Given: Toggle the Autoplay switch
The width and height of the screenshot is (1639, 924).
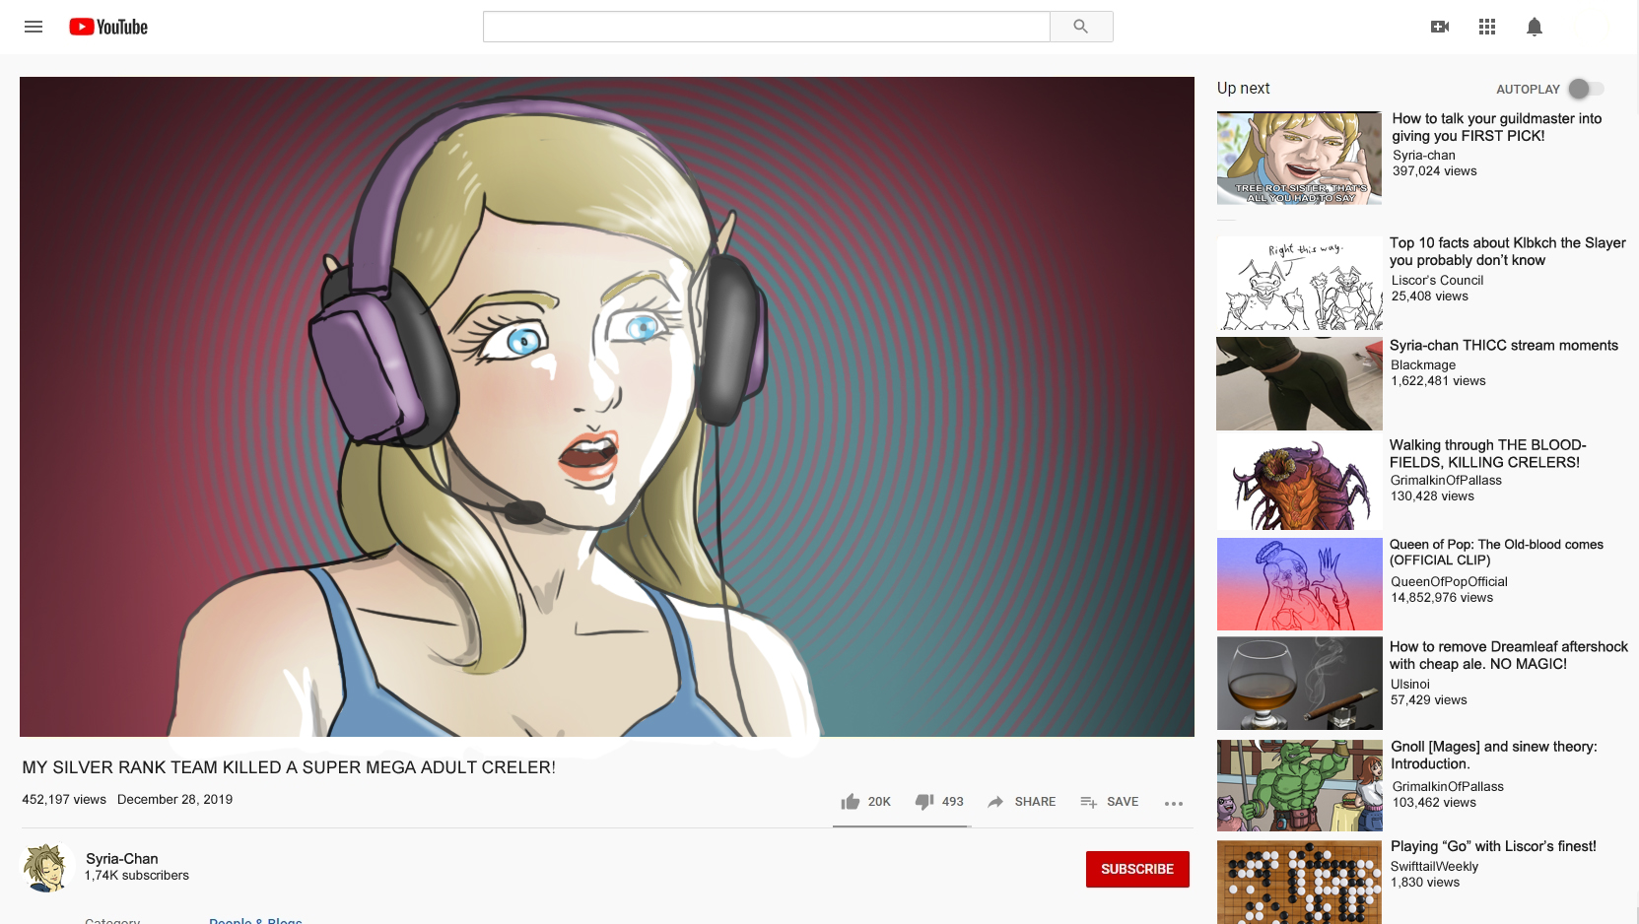Looking at the screenshot, I should pyautogui.click(x=1585, y=89).
